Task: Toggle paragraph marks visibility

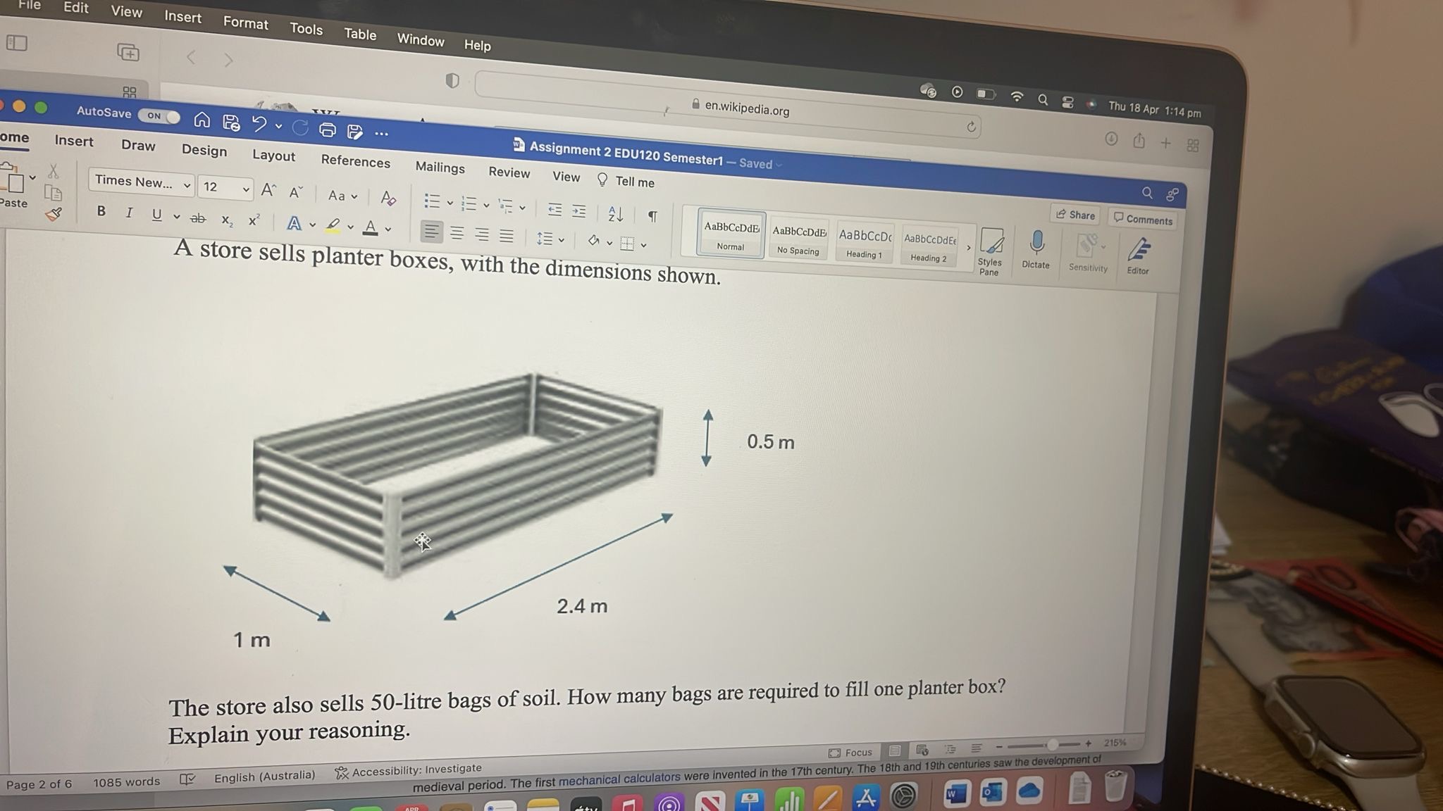Action: (x=652, y=216)
